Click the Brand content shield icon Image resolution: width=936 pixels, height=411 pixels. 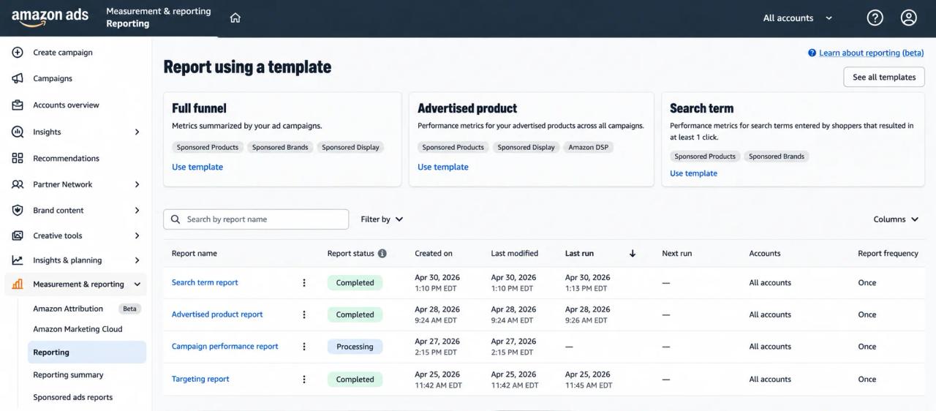(x=18, y=210)
